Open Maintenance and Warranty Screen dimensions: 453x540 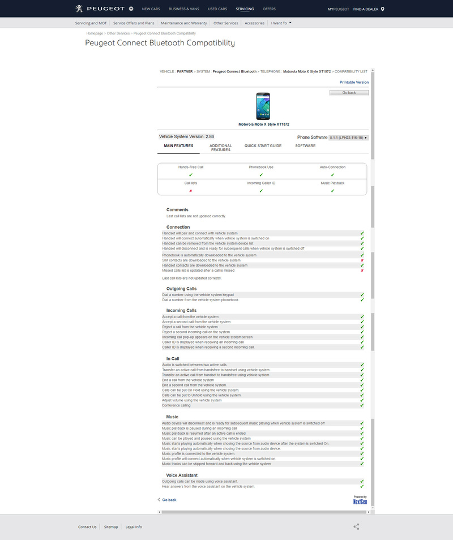pyautogui.click(x=184, y=23)
